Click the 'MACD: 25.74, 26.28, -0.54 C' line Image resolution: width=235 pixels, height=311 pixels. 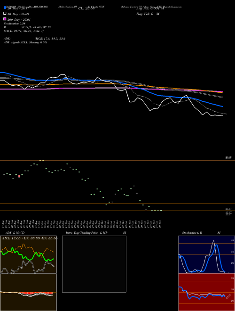tap(24, 31)
